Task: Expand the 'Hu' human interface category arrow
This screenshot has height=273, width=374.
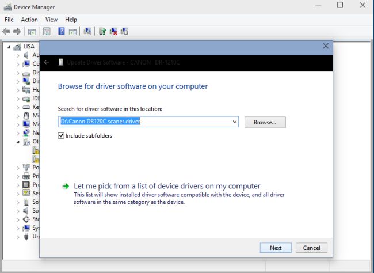Action: 18,90
